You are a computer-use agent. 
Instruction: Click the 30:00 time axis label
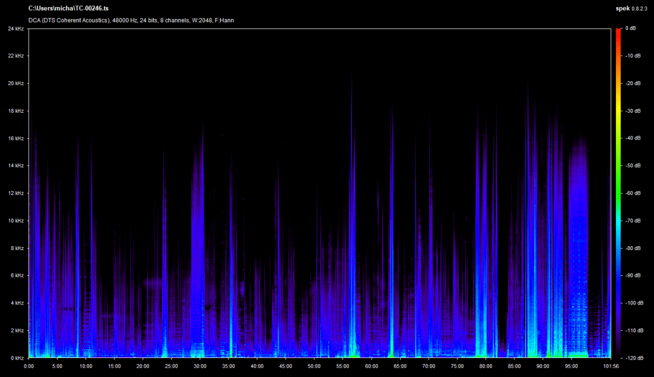pyautogui.click(x=200, y=366)
